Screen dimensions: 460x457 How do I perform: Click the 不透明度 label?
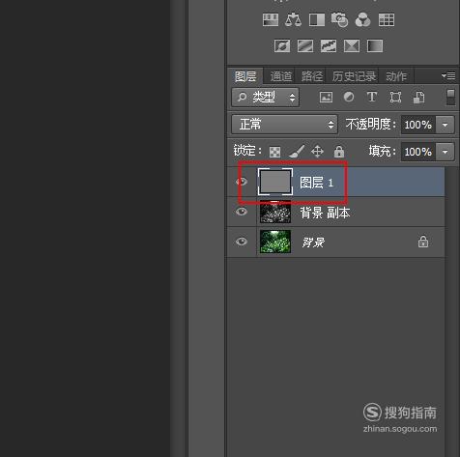tap(370, 124)
